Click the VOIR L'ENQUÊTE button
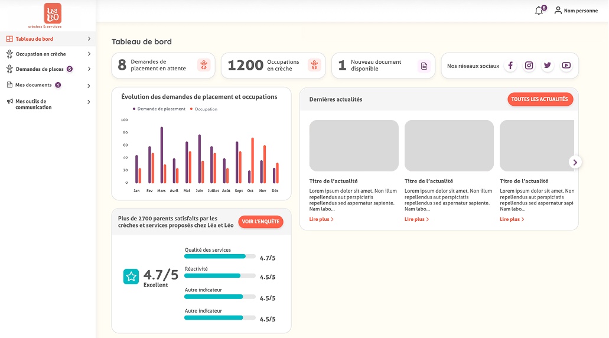Viewport: 609px width, 338px height. pos(260,222)
